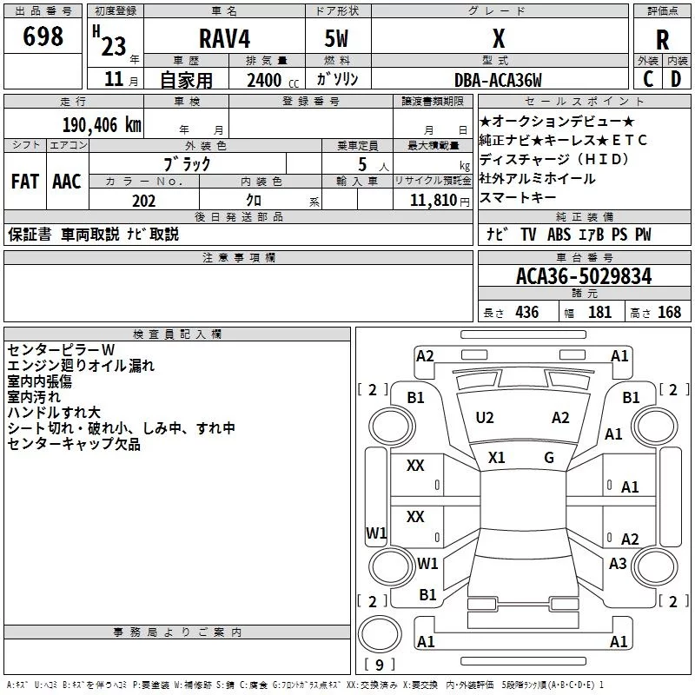695x695 pixels.
Task: Click 車台番号 header
Action: [584, 258]
